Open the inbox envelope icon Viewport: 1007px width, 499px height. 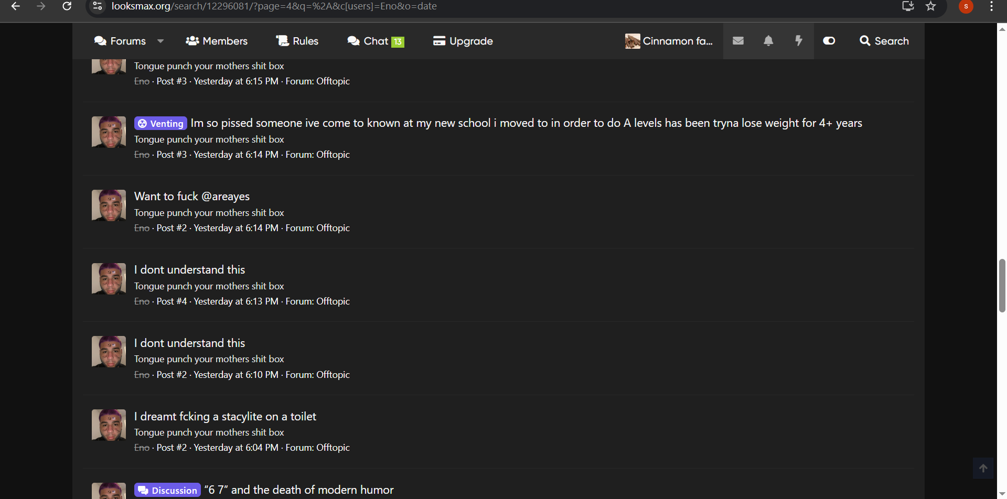point(738,41)
